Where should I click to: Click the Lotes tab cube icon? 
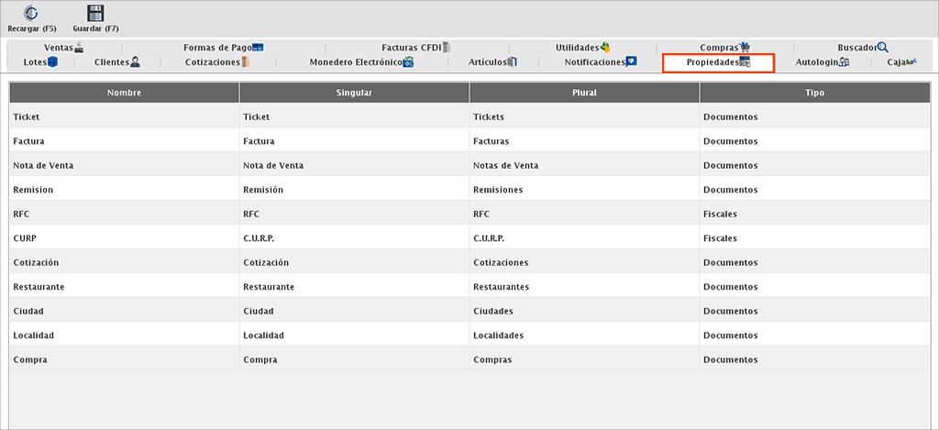[53, 62]
